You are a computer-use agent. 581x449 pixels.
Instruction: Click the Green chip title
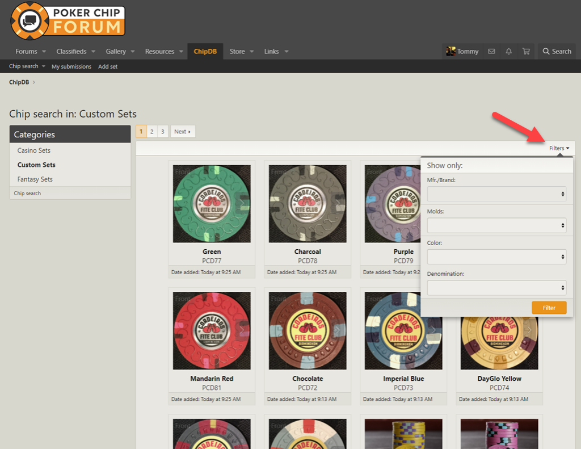coord(212,251)
